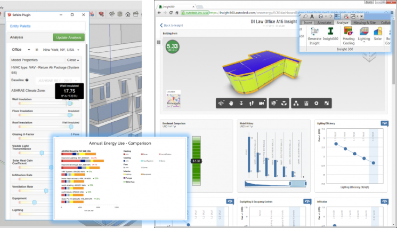This screenshot has height=228, width=397.
Task: Open the viewer settings gear
Action: coord(316,103)
